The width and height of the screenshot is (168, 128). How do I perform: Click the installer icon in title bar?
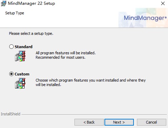pos(3,3)
